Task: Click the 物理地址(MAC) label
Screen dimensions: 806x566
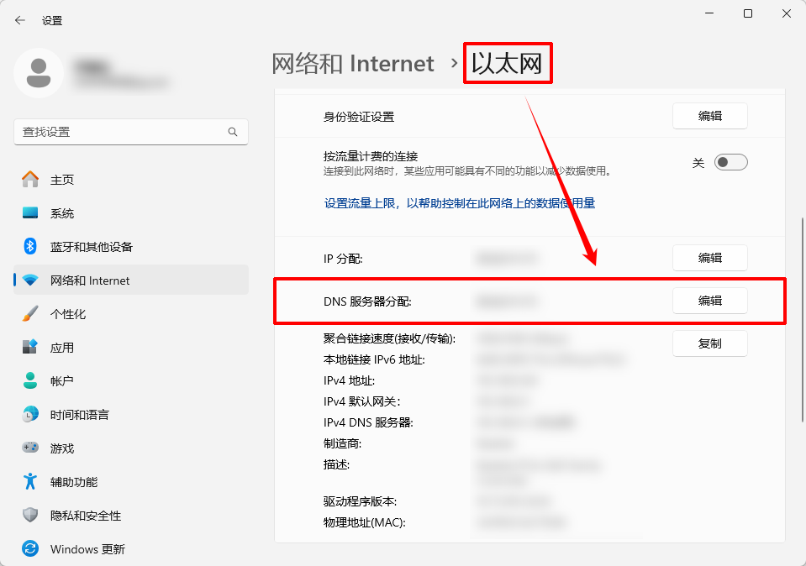Action: [x=365, y=522]
